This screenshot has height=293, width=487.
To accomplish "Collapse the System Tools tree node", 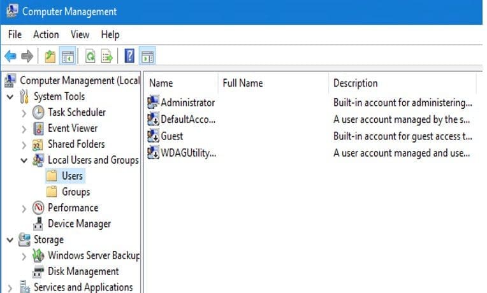I will click(x=10, y=97).
